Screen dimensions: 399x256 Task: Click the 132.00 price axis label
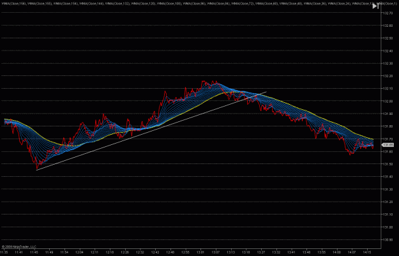(388, 101)
